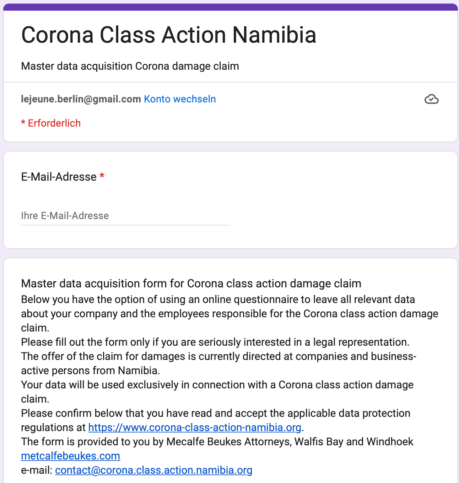Click the red Erforderlich notice
Image resolution: width=459 pixels, height=483 pixels.
click(51, 123)
